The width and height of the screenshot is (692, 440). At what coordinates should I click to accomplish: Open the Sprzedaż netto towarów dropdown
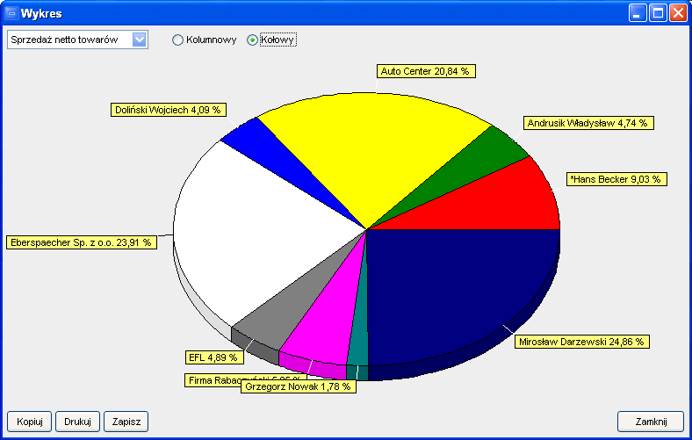77,40
